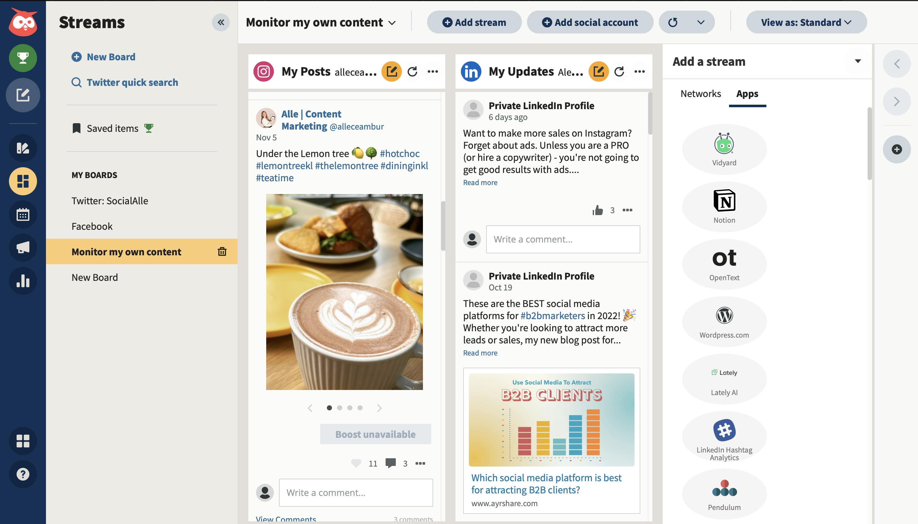Click the food photo thumbnail in My Posts
Image resolution: width=918 pixels, height=524 pixels.
(x=344, y=291)
